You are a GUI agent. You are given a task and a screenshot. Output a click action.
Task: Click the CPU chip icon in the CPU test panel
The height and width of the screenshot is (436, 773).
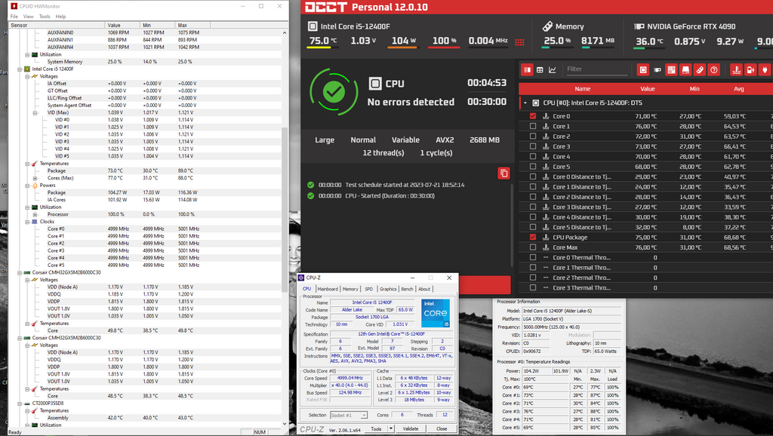[x=375, y=83]
